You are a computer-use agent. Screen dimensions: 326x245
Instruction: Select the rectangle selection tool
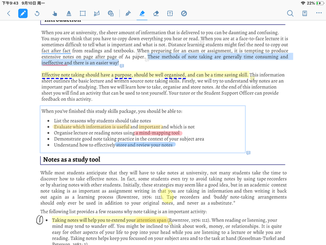83,14
